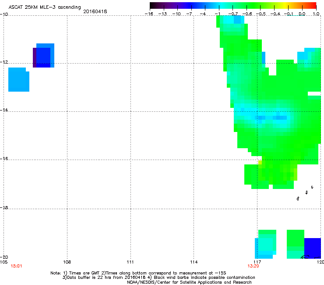Viewport: 324px width, 285px height.
Task: Click the solid blue square near 120E, -19.5
Action: click(x=313, y=248)
